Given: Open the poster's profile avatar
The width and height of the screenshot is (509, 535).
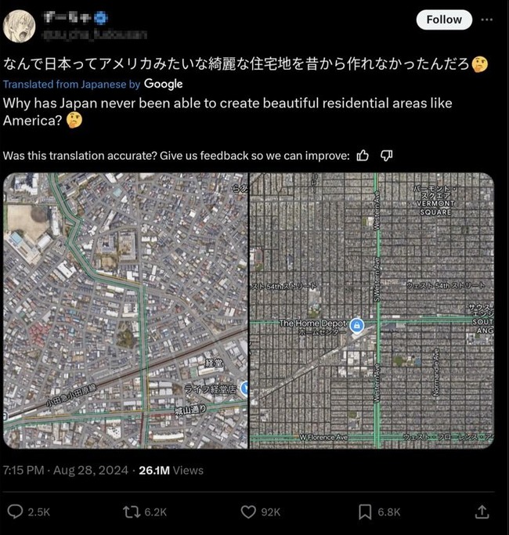Looking at the screenshot, I should (19, 27).
